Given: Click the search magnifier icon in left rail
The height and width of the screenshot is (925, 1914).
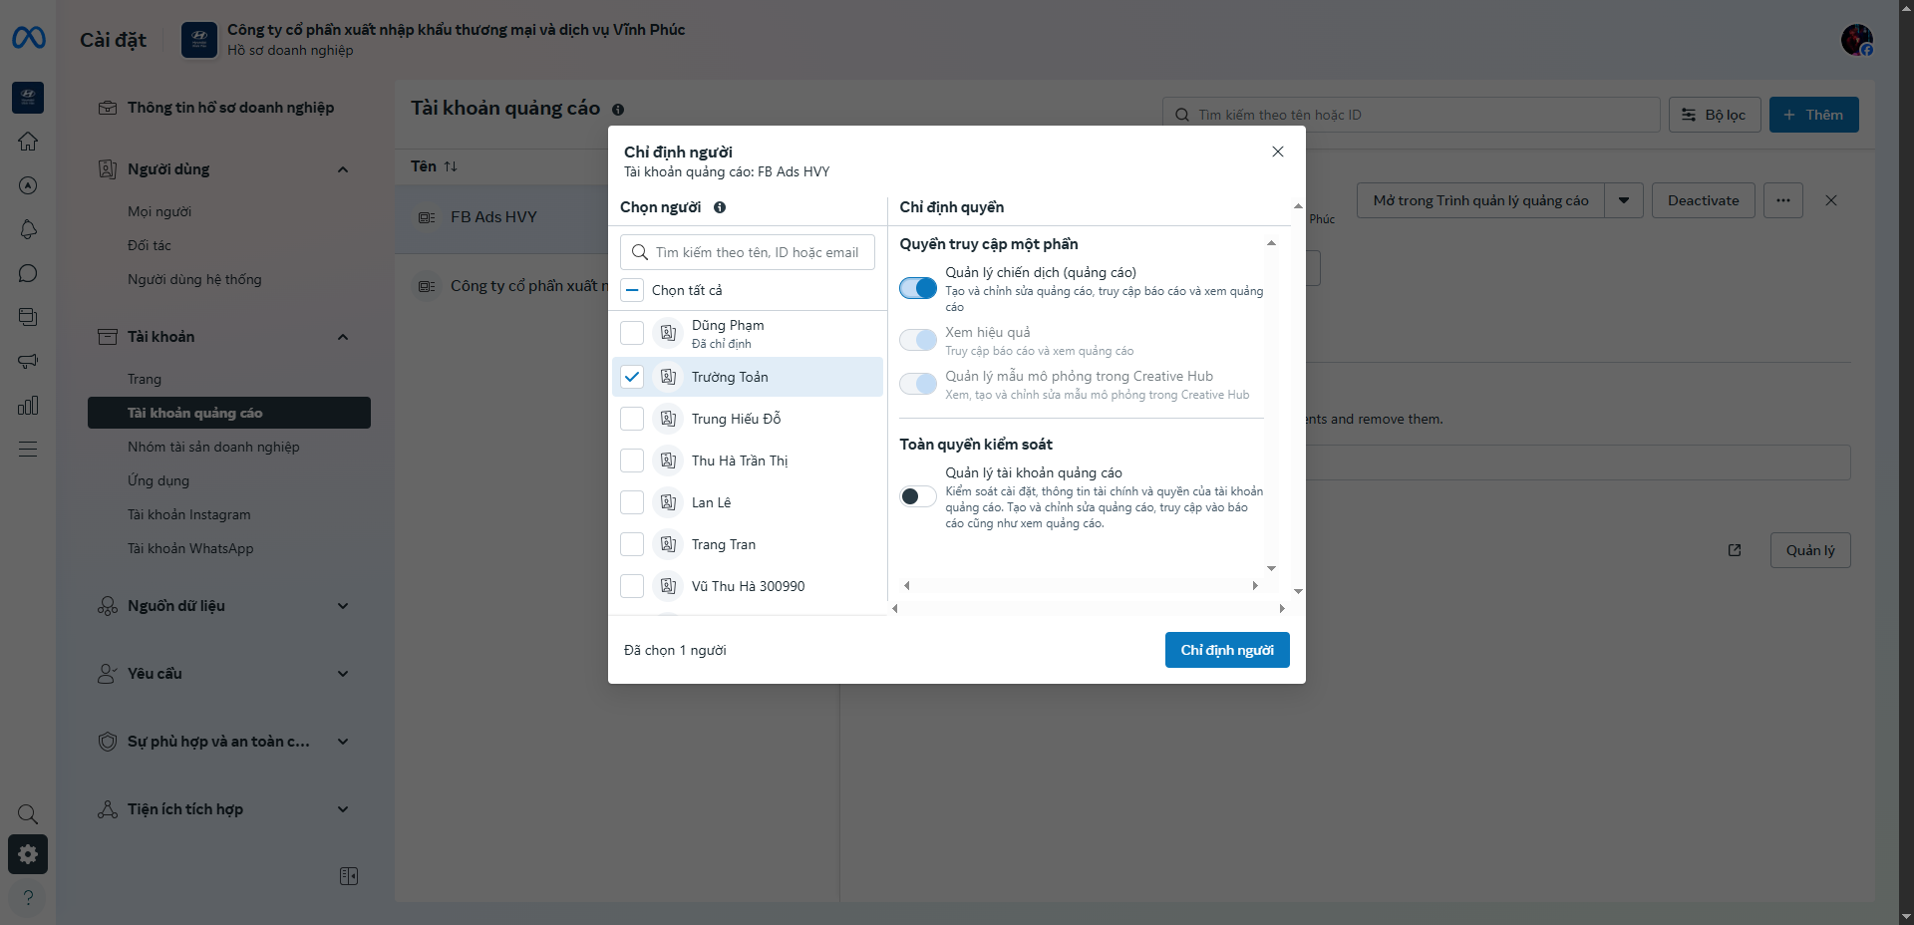Looking at the screenshot, I should coord(28,814).
